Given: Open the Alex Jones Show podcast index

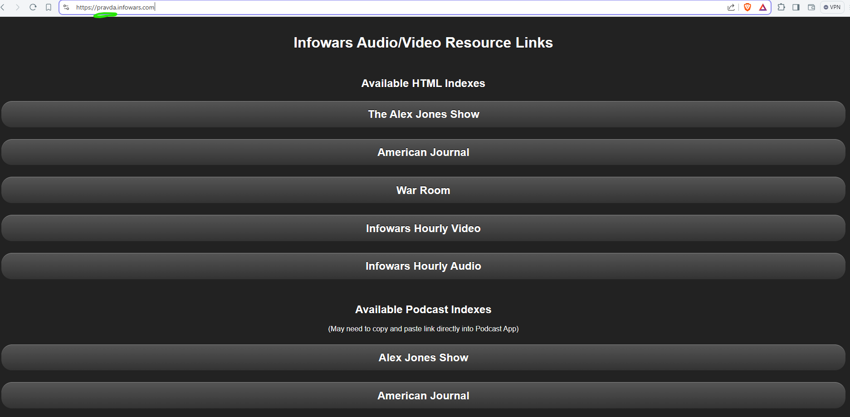Looking at the screenshot, I should point(423,357).
